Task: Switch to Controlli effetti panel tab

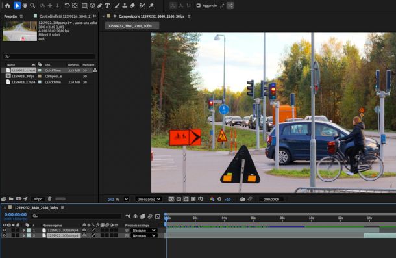Action: pyautogui.click(x=65, y=16)
